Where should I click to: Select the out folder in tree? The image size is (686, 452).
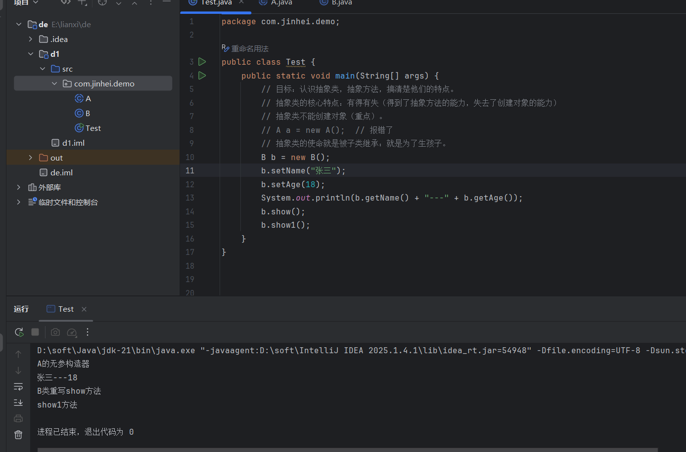(93, 158)
